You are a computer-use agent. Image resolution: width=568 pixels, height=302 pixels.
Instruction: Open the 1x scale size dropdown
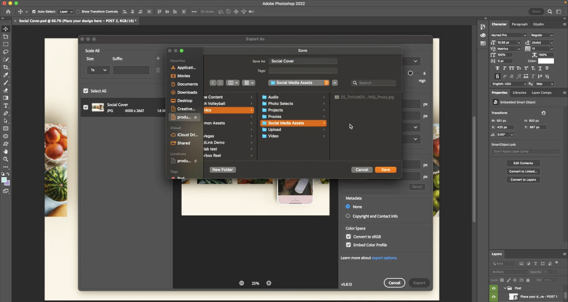(x=98, y=70)
